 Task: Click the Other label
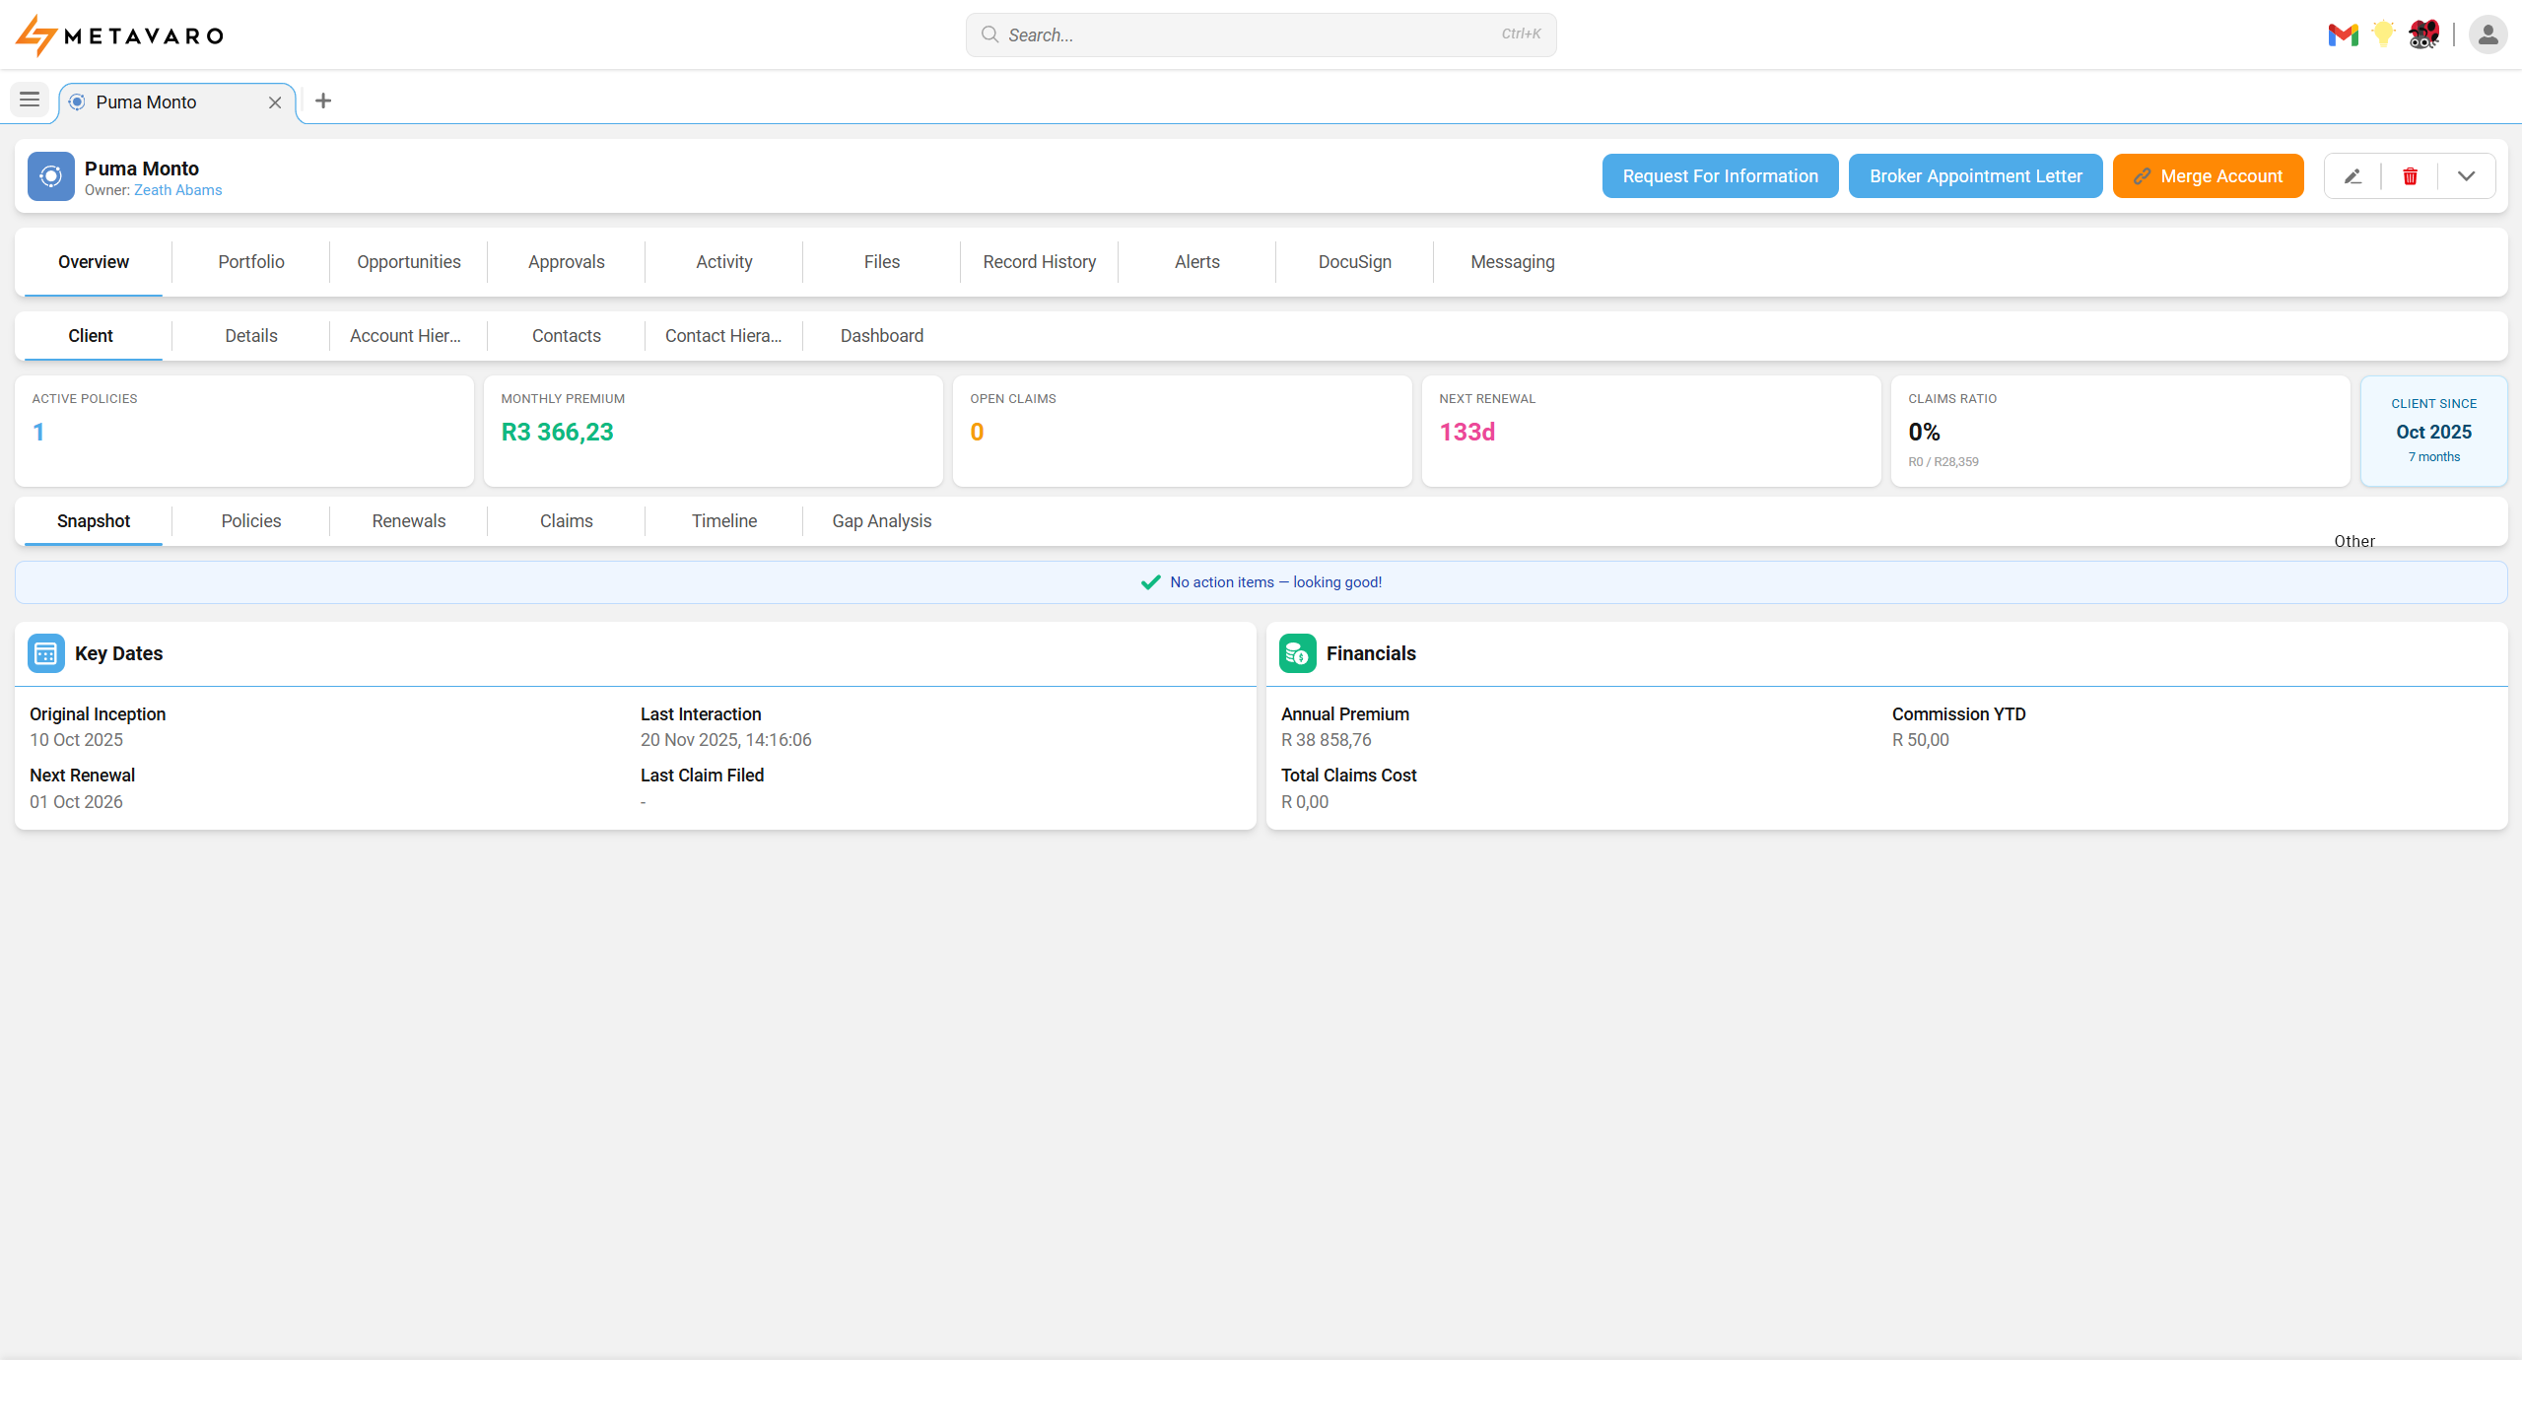click(2354, 541)
